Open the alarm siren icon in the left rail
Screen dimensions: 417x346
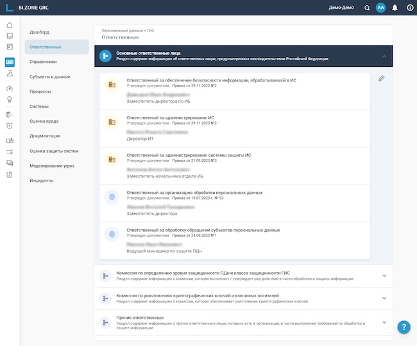coord(10,73)
